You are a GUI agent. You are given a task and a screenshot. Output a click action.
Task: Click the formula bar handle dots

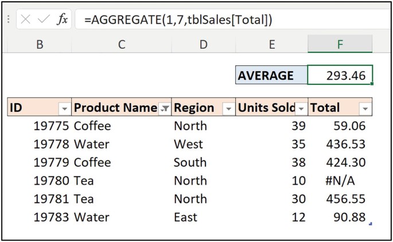pos(9,19)
